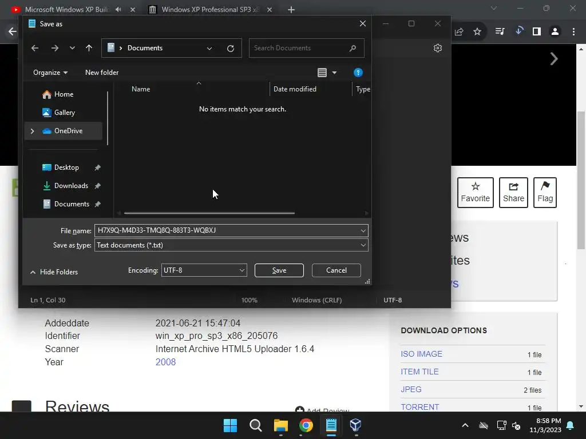Switch to Windows XP Professional SP3 tab
The width and height of the screenshot is (586, 439).
(209, 9)
